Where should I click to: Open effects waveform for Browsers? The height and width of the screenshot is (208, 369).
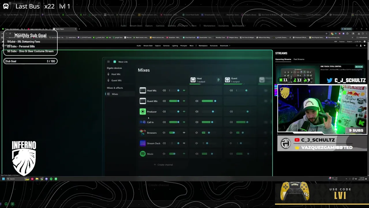coord(184,133)
